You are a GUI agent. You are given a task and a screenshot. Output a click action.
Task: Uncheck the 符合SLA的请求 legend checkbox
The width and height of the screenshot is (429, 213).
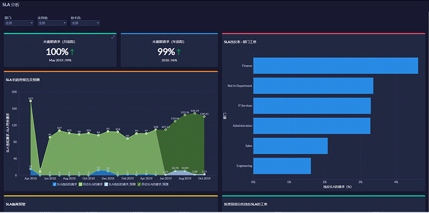pos(79,184)
